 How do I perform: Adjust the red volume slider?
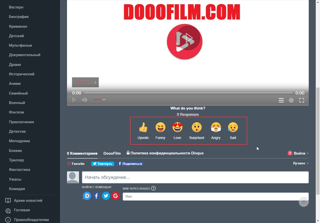pos(99,100)
